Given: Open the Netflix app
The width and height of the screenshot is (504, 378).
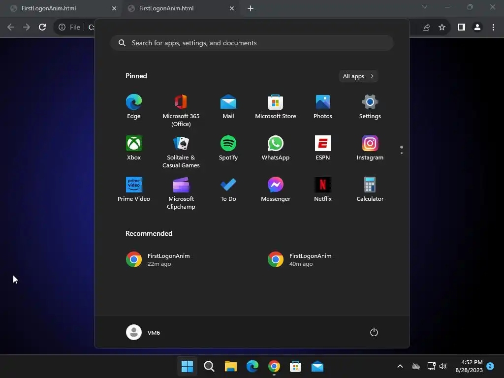Looking at the screenshot, I should (323, 189).
